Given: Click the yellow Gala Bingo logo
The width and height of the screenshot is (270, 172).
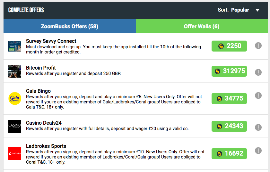Looking at the screenshot, I should tap(15, 99).
